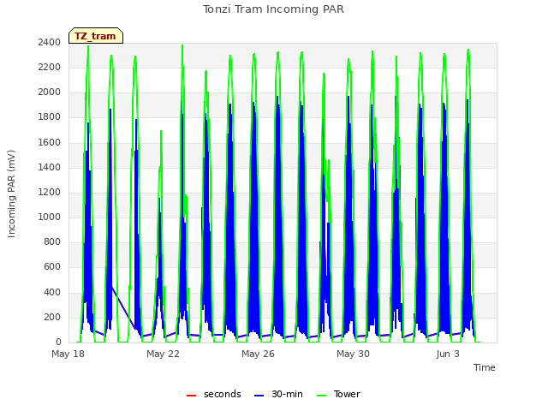Click the 600 y-axis tick label
This screenshot has width=548, height=411.
[x=52, y=266]
